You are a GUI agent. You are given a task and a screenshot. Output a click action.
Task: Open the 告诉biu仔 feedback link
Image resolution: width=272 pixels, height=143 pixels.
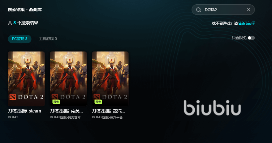(x=247, y=23)
